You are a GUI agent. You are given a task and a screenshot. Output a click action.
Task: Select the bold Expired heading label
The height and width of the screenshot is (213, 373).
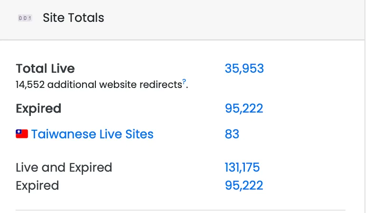coord(38,109)
